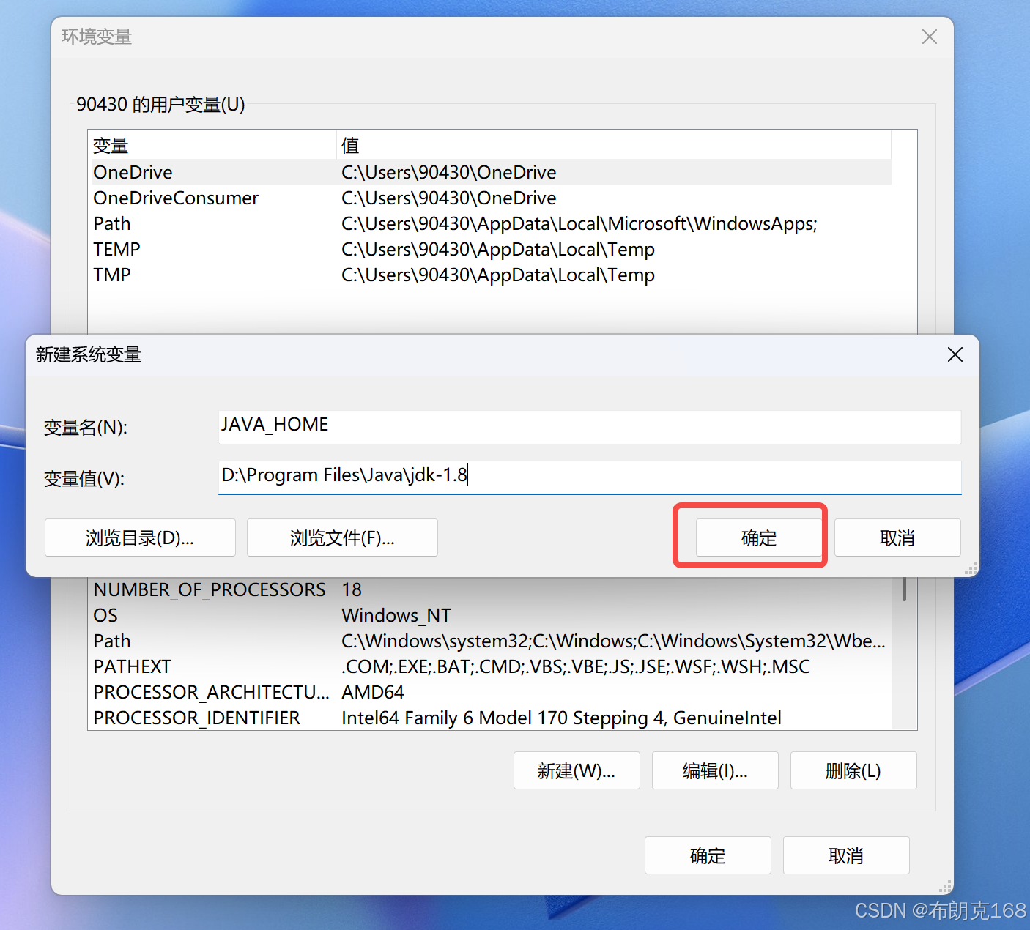Viewport: 1030px width, 930px height.
Task: Select the OneDrive user variable row
Action: point(489,172)
